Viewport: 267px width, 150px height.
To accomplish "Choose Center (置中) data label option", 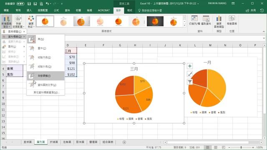I will tap(45, 48).
